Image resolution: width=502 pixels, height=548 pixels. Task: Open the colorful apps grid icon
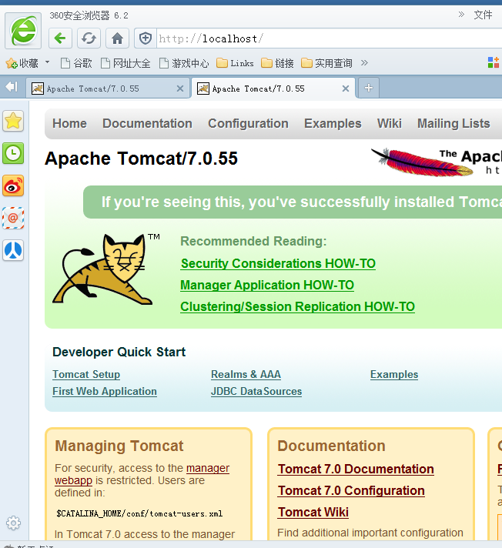point(494,62)
